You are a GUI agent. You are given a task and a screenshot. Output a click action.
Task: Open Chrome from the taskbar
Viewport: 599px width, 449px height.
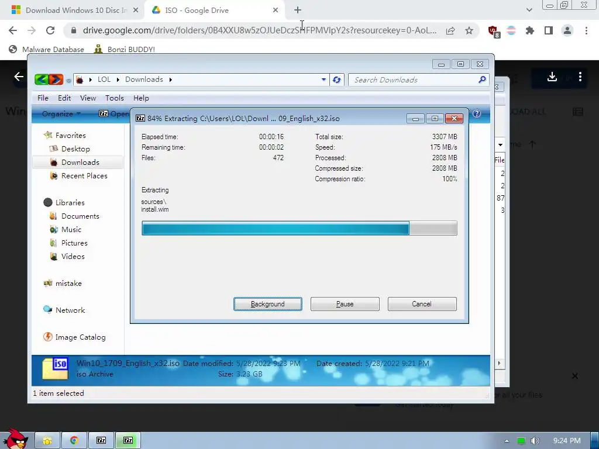coord(74,441)
